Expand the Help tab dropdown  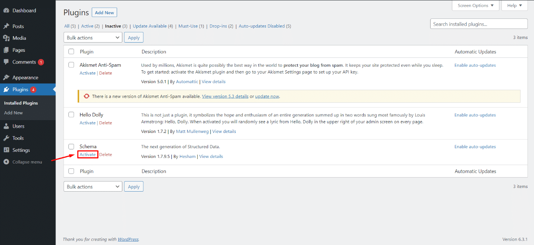(x=514, y=6)
